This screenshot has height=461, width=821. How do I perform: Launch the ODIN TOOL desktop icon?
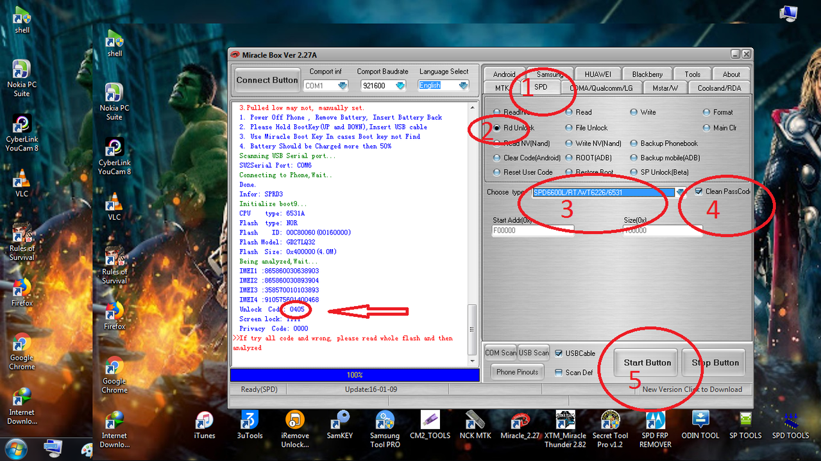700,425
